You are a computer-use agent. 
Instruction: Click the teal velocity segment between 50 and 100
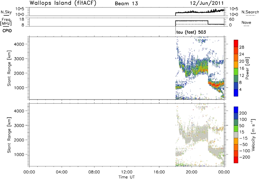[236, 122]
